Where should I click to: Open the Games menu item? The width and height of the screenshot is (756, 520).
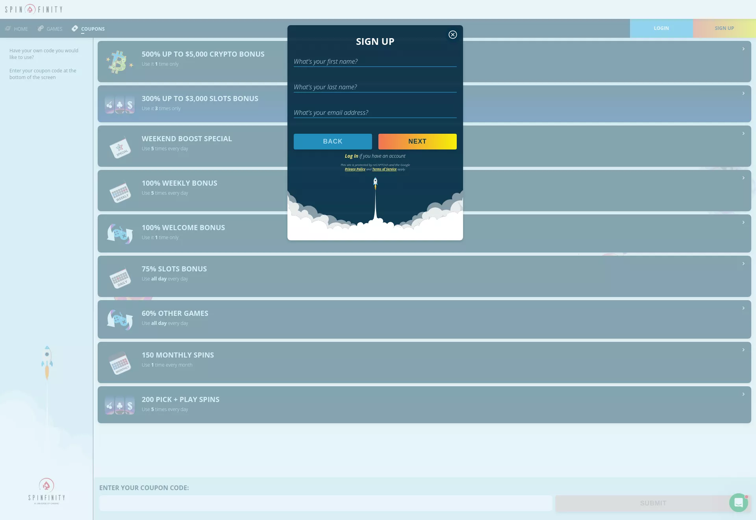tap(50, 29)
